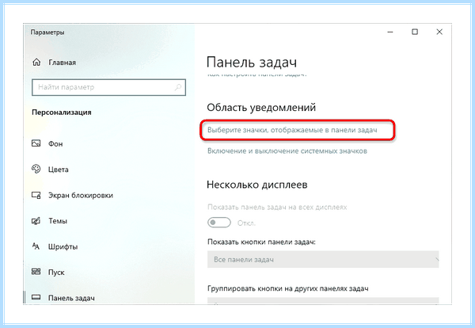This screenshot has height=328, width=475.
Task: Close the Параметры window
Action: [439, 32]
